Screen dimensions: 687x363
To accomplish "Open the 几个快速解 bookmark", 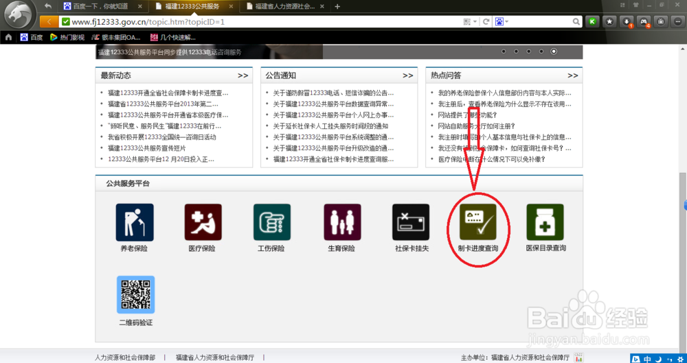I will (x=172, y=37).
